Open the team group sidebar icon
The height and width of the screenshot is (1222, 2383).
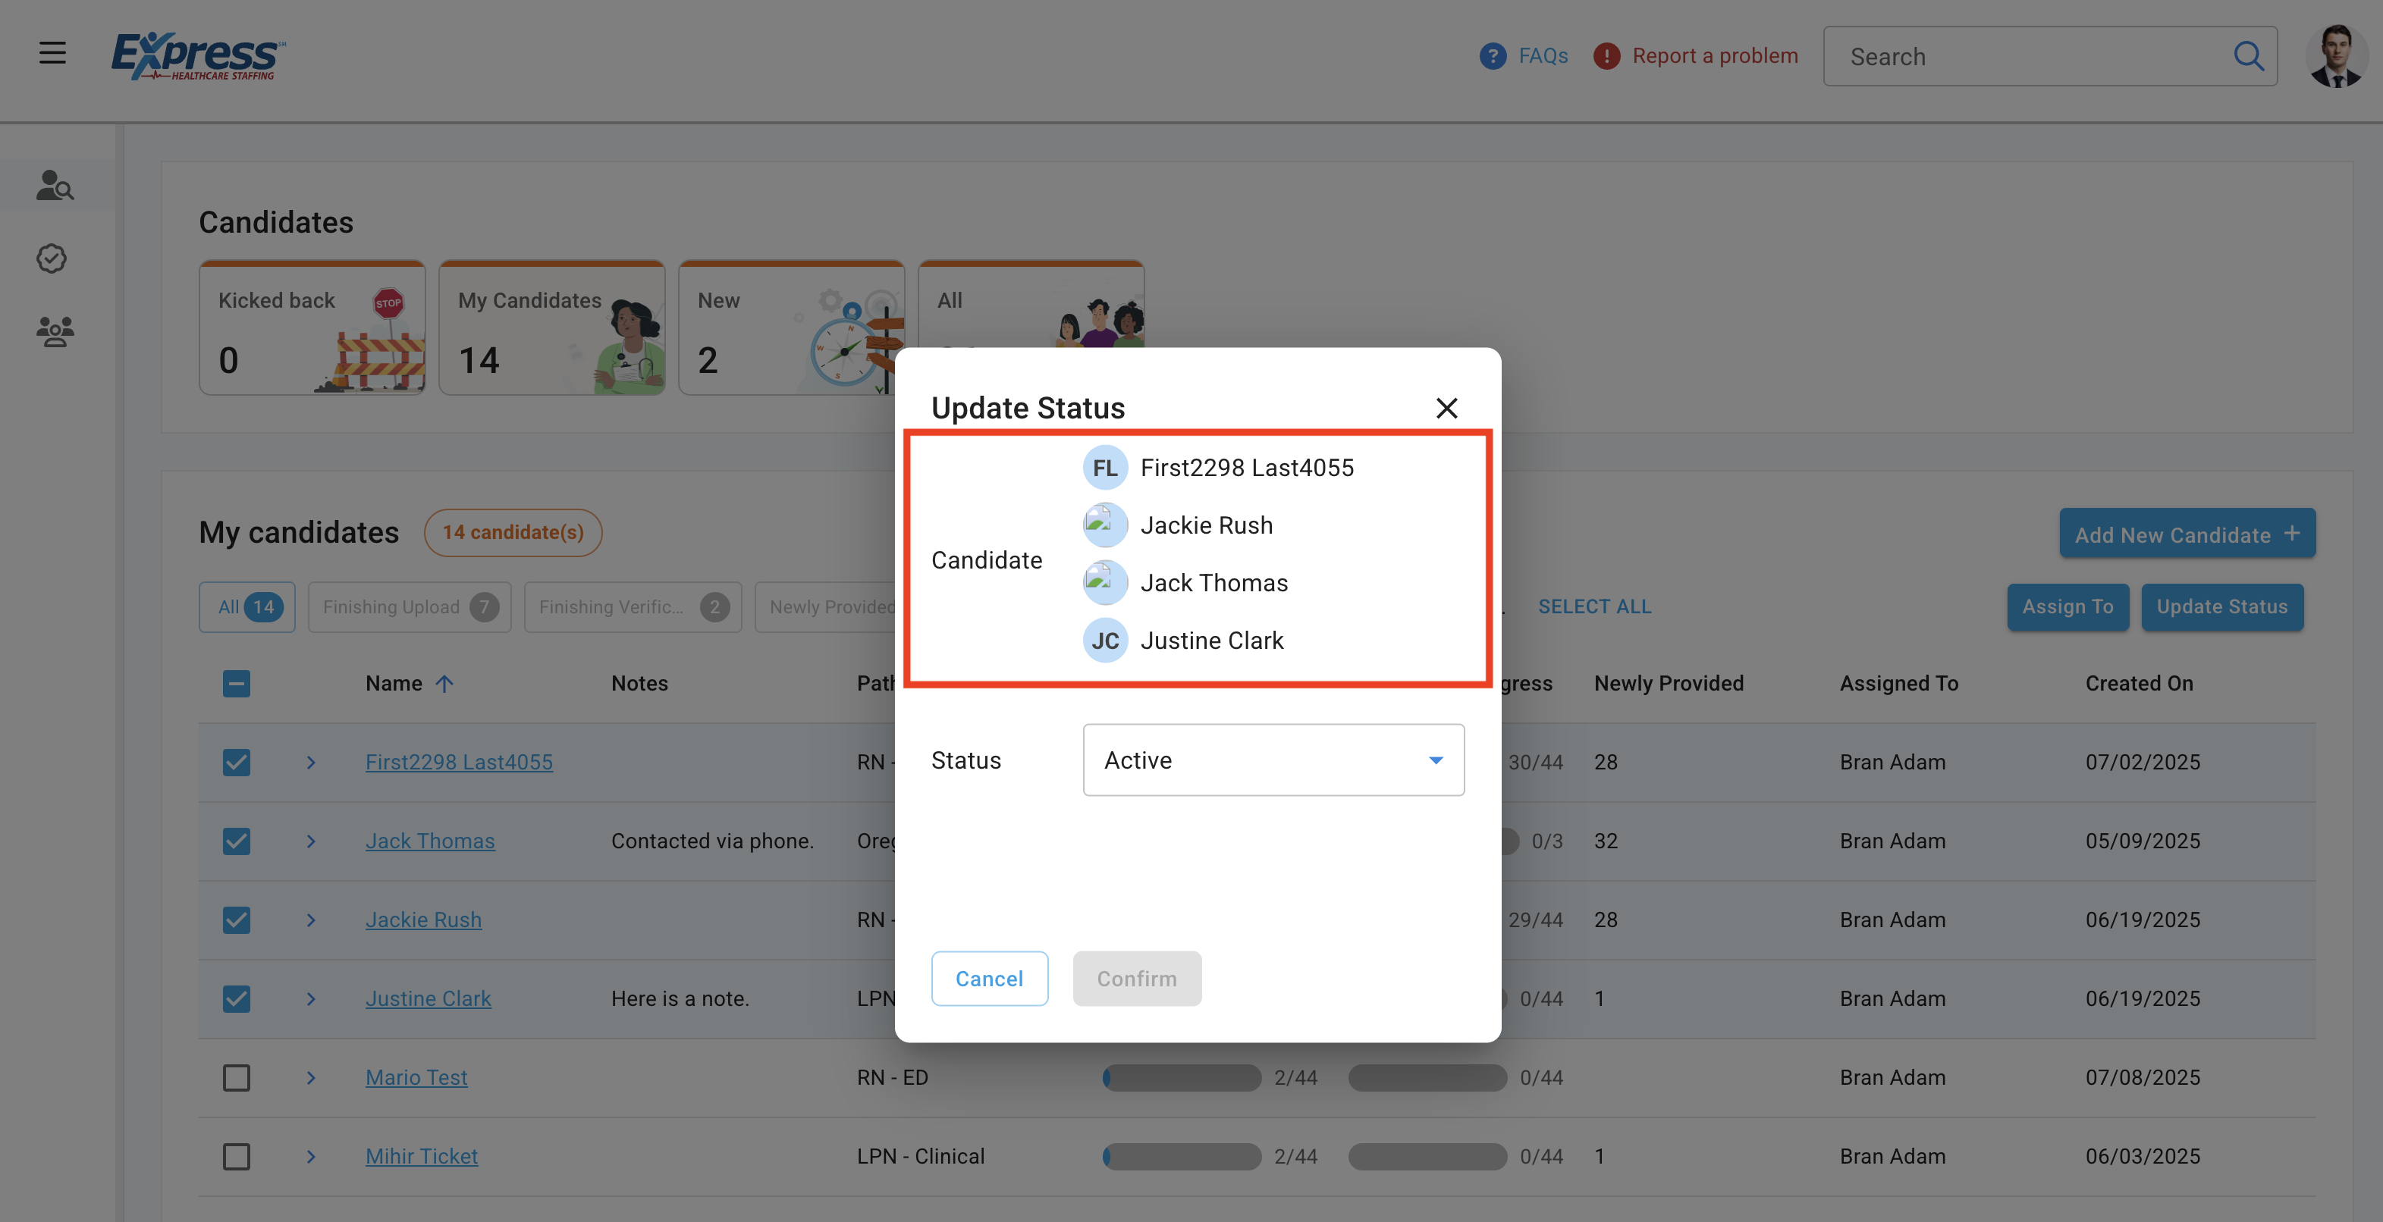(55, 332)
